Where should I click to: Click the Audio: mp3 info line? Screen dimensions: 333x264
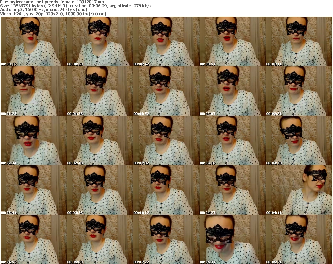(x=44, y=10)
